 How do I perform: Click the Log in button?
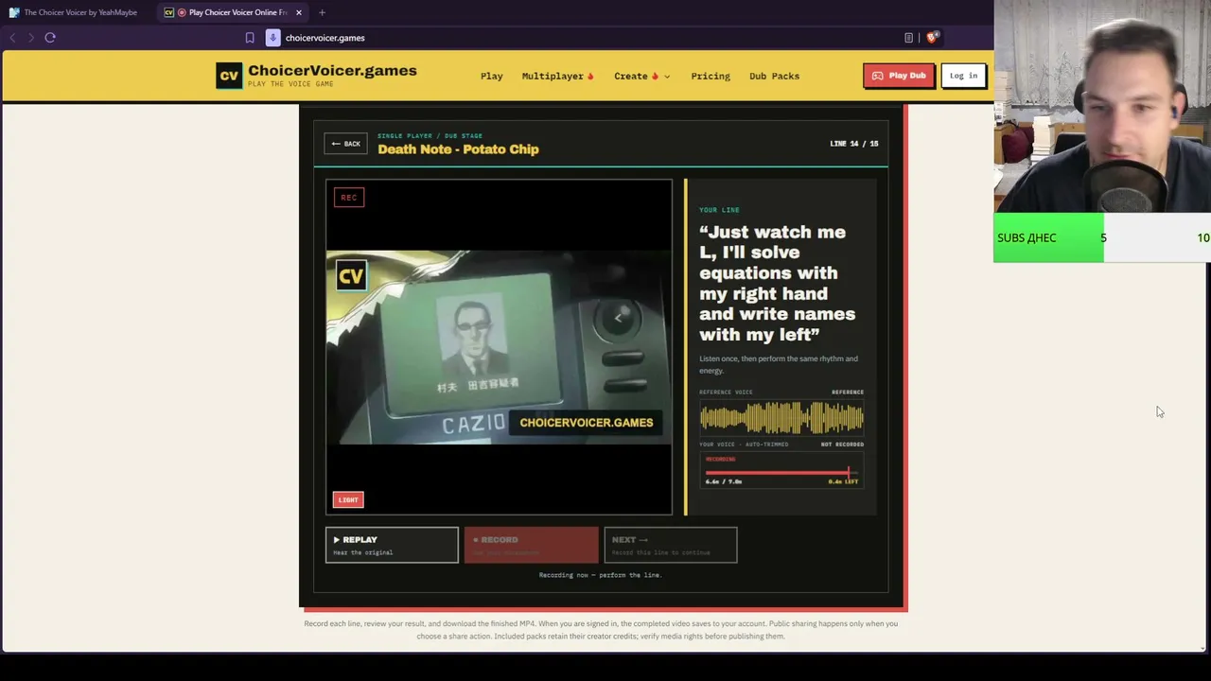click(x=963, y=76)
